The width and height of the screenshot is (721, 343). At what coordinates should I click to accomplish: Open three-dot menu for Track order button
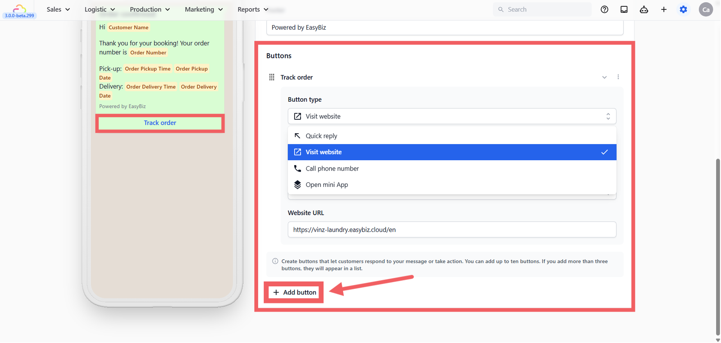click(618, 77)
